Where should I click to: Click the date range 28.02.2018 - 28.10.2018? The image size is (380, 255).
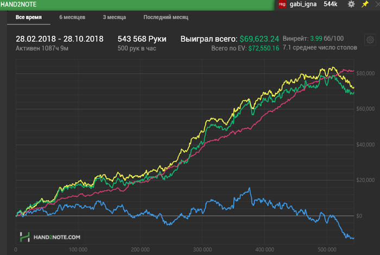(x=60, y=39)
